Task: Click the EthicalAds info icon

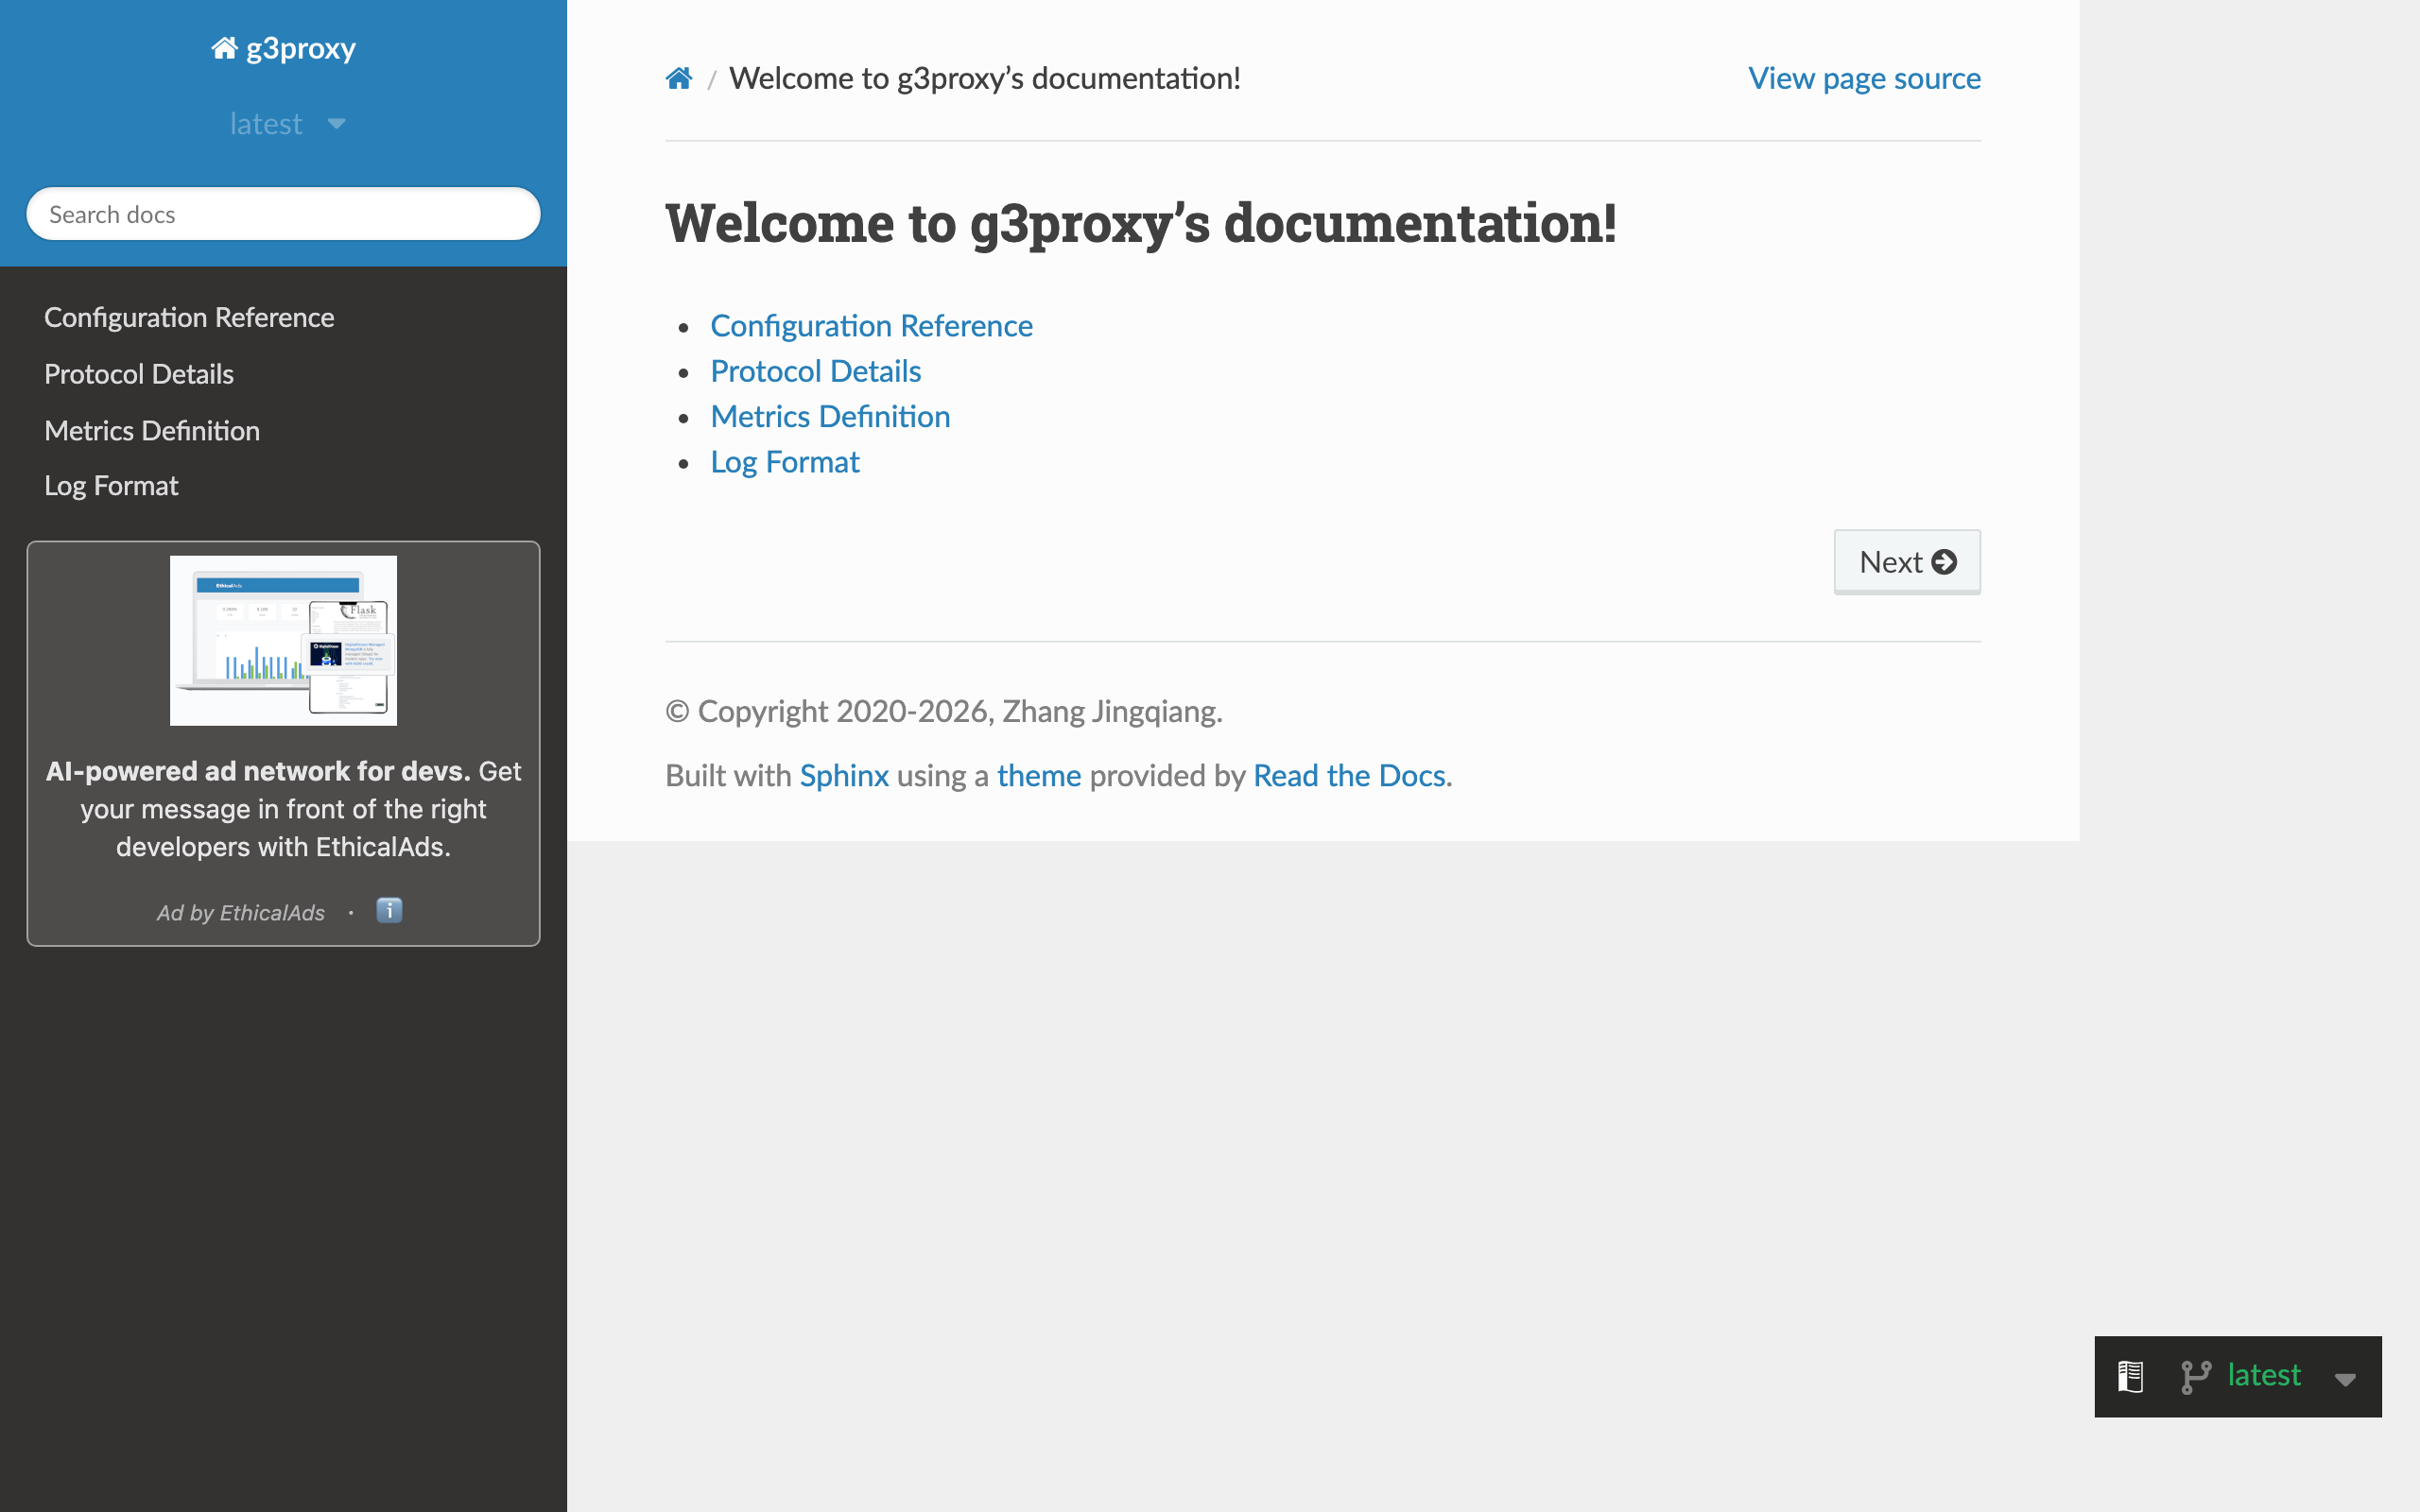Action: pyautogui.click(x=389, y=910)
